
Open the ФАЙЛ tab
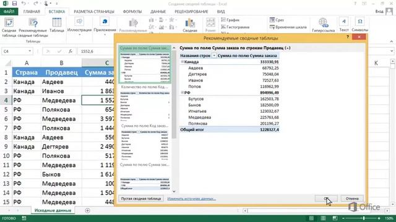9,12
